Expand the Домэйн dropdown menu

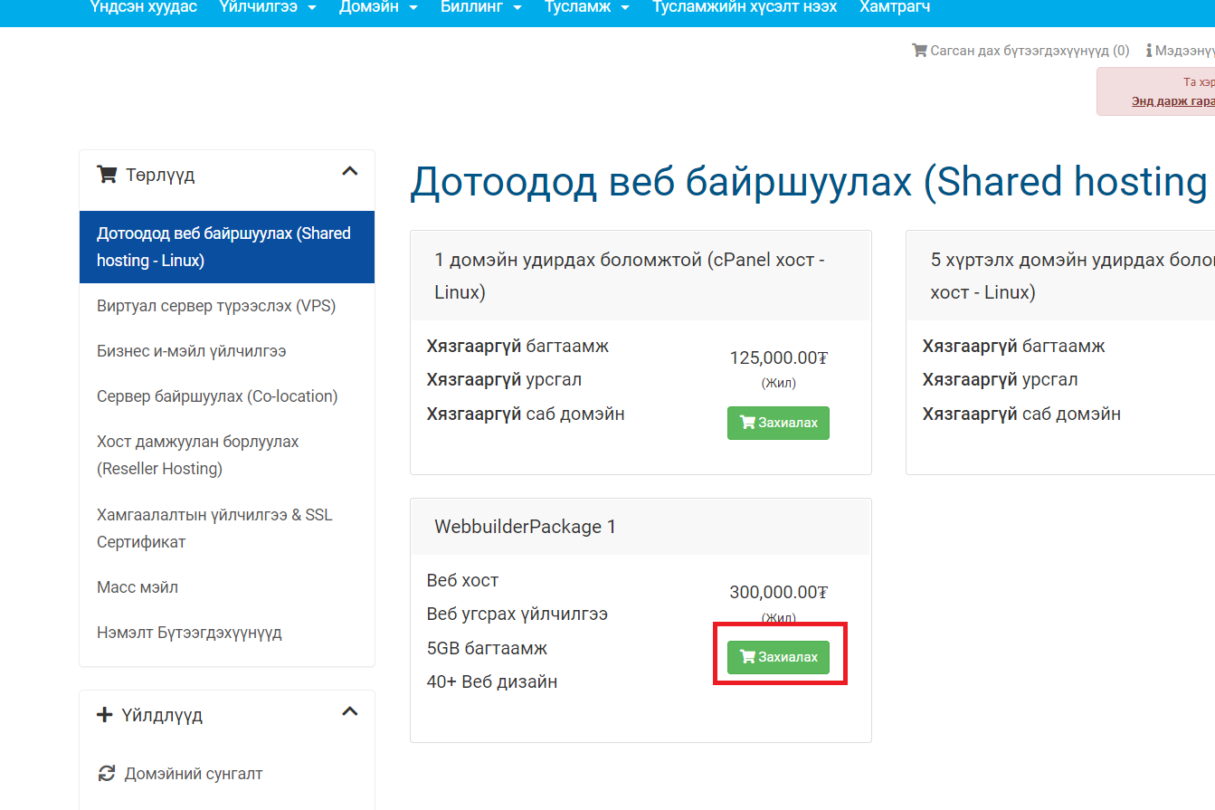coord(378,7)
